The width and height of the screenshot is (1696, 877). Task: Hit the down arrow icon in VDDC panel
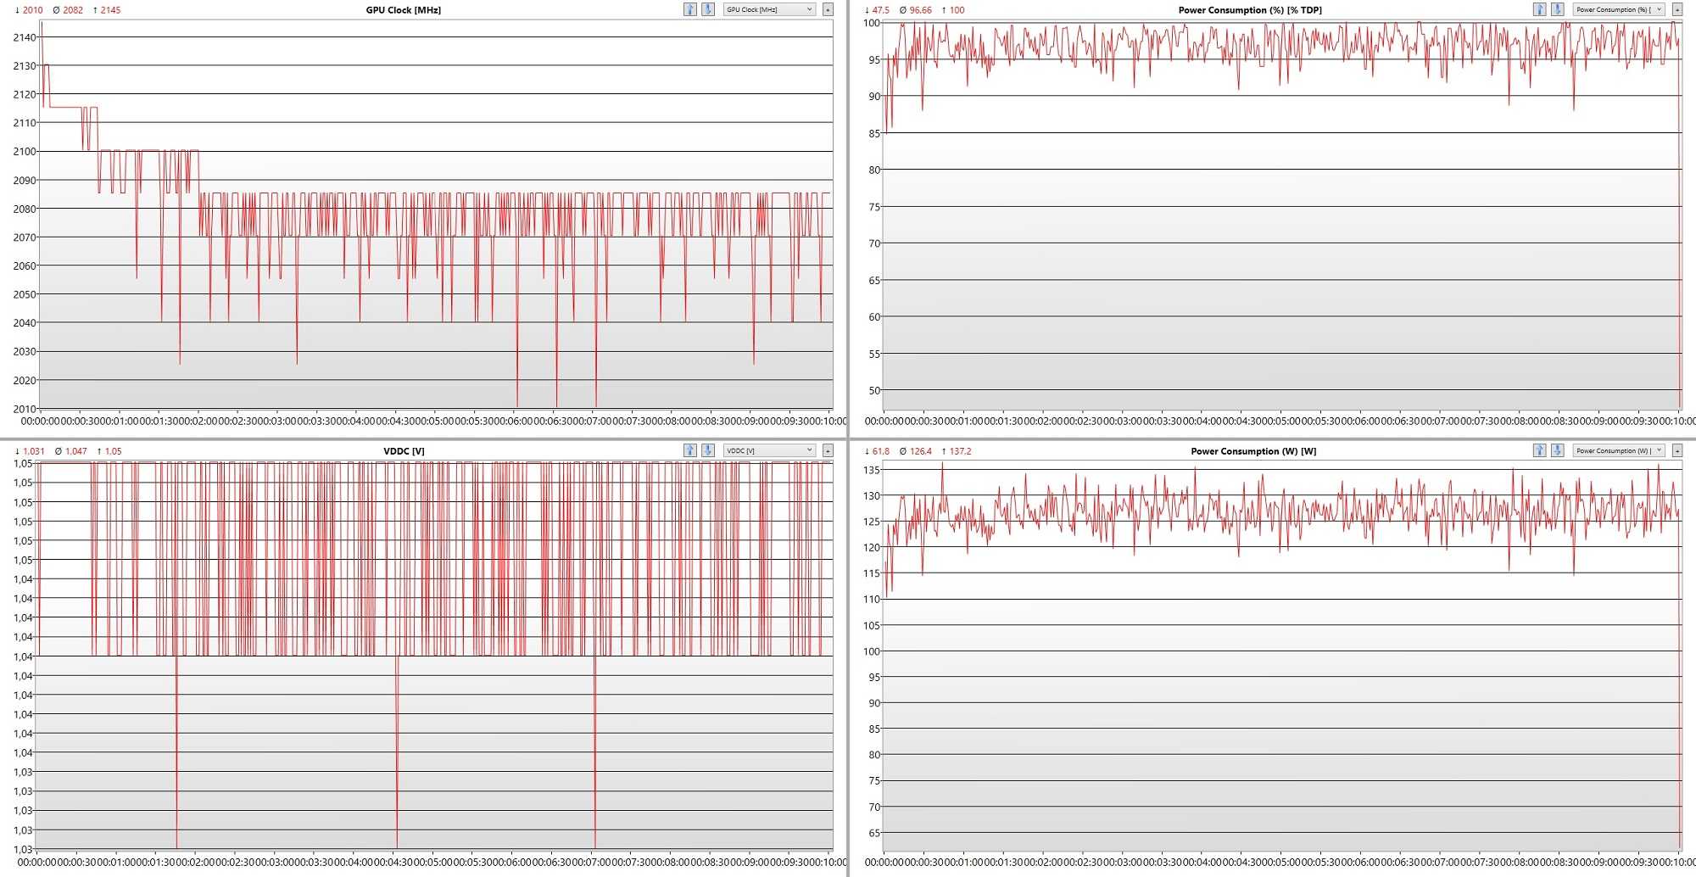tap(708, 450)
